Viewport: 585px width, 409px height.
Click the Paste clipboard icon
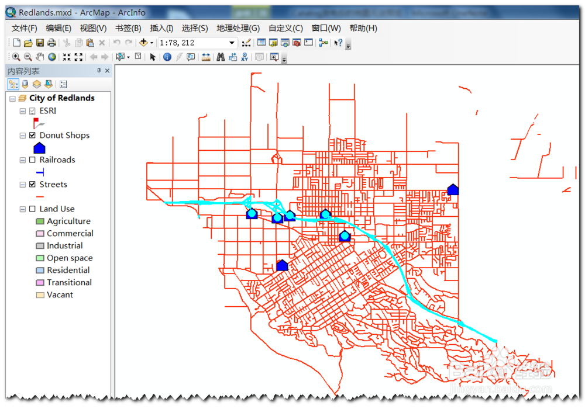[90, 43]
